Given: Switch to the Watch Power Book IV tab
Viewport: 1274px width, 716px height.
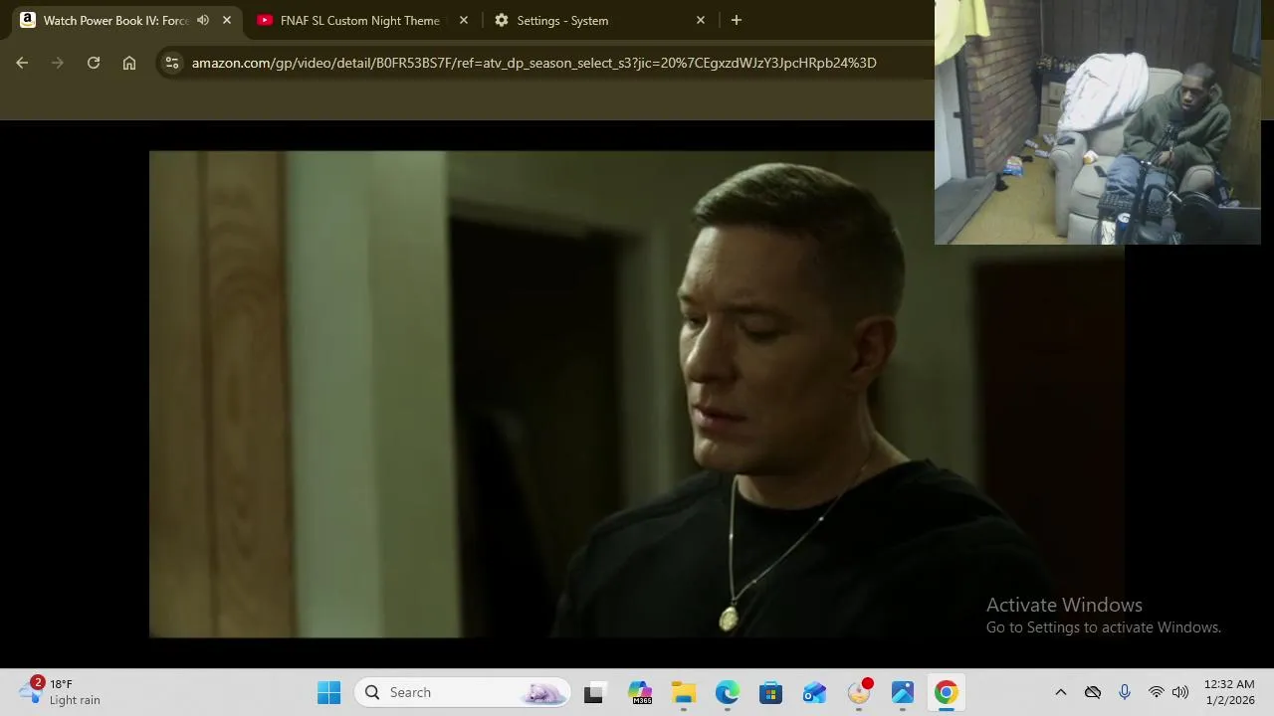Looking at the screenshot, I should (x=115, y=20).
